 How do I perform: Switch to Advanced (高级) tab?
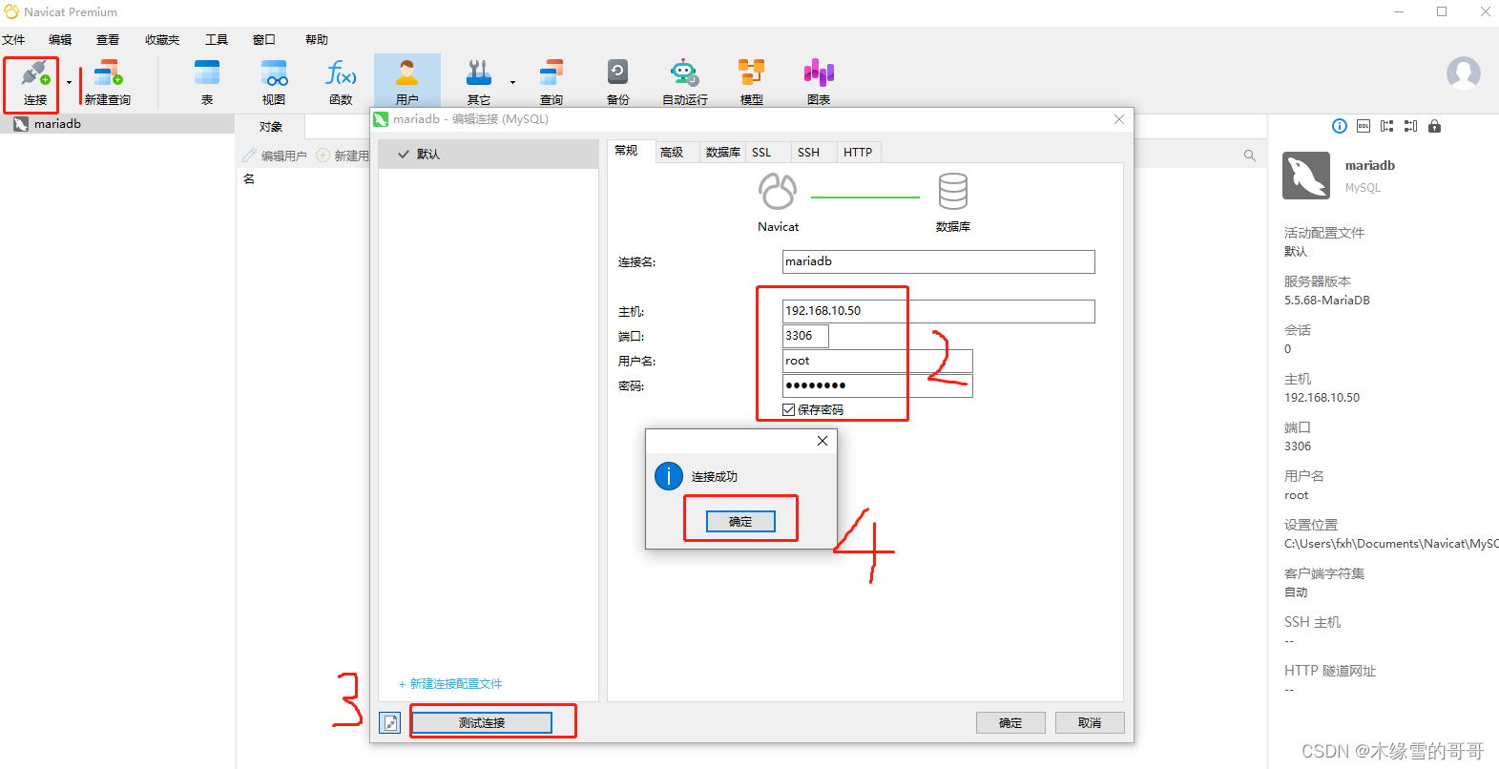click(672, 153)
